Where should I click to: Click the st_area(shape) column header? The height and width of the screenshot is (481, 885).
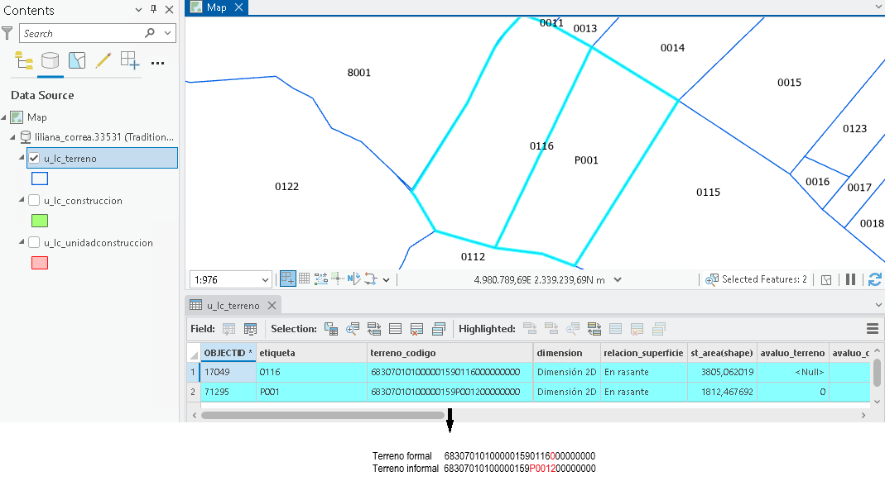[722, 353]
